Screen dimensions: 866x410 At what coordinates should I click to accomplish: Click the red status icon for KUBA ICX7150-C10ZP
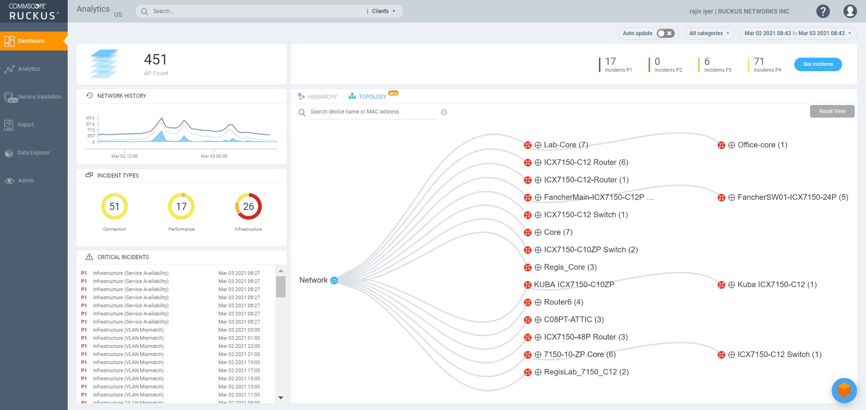coord(528,285)
